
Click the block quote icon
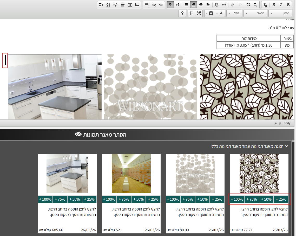point(224,5)
